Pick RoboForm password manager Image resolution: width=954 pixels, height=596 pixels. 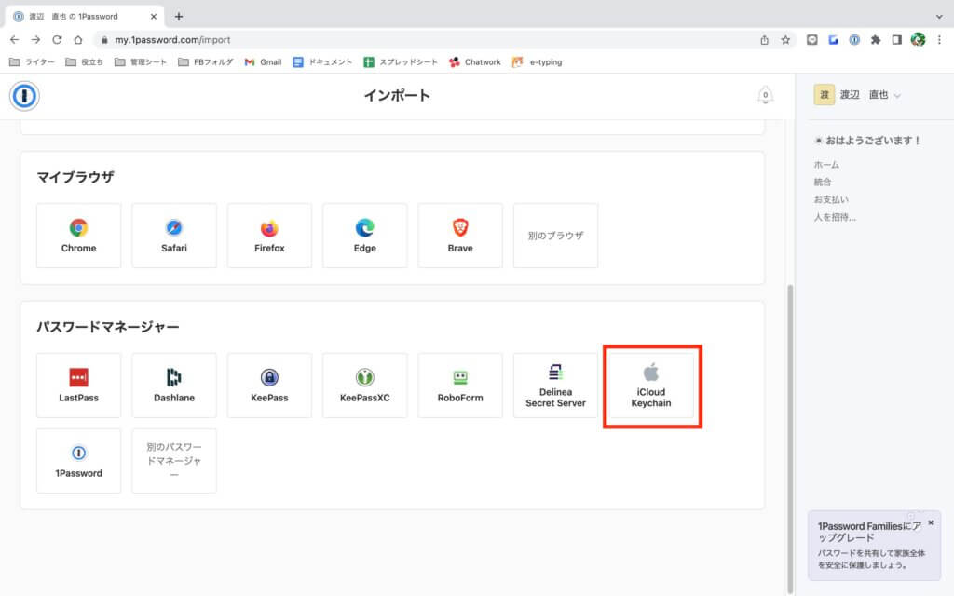(x=460, y=385)
